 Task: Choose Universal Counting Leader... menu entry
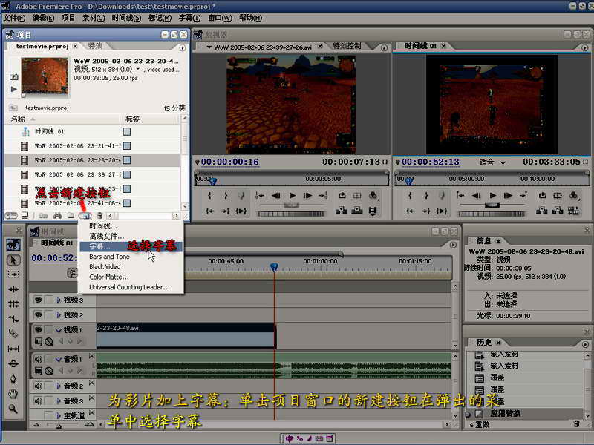coord(131,287)
